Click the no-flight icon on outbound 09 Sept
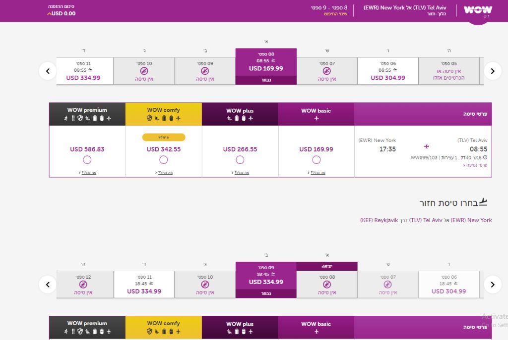Image resolution: width=508 pixels, height=340 pixels. click(x=205, y=71)
